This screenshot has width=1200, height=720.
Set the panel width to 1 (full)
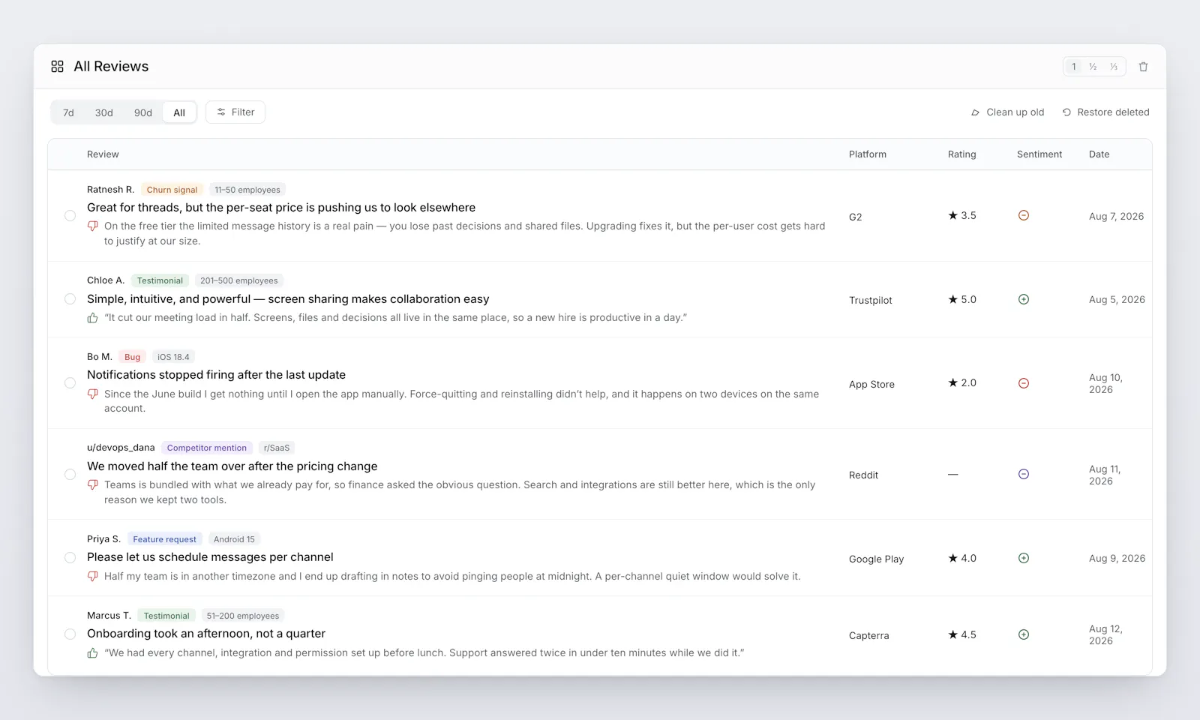coord(1074,67)
